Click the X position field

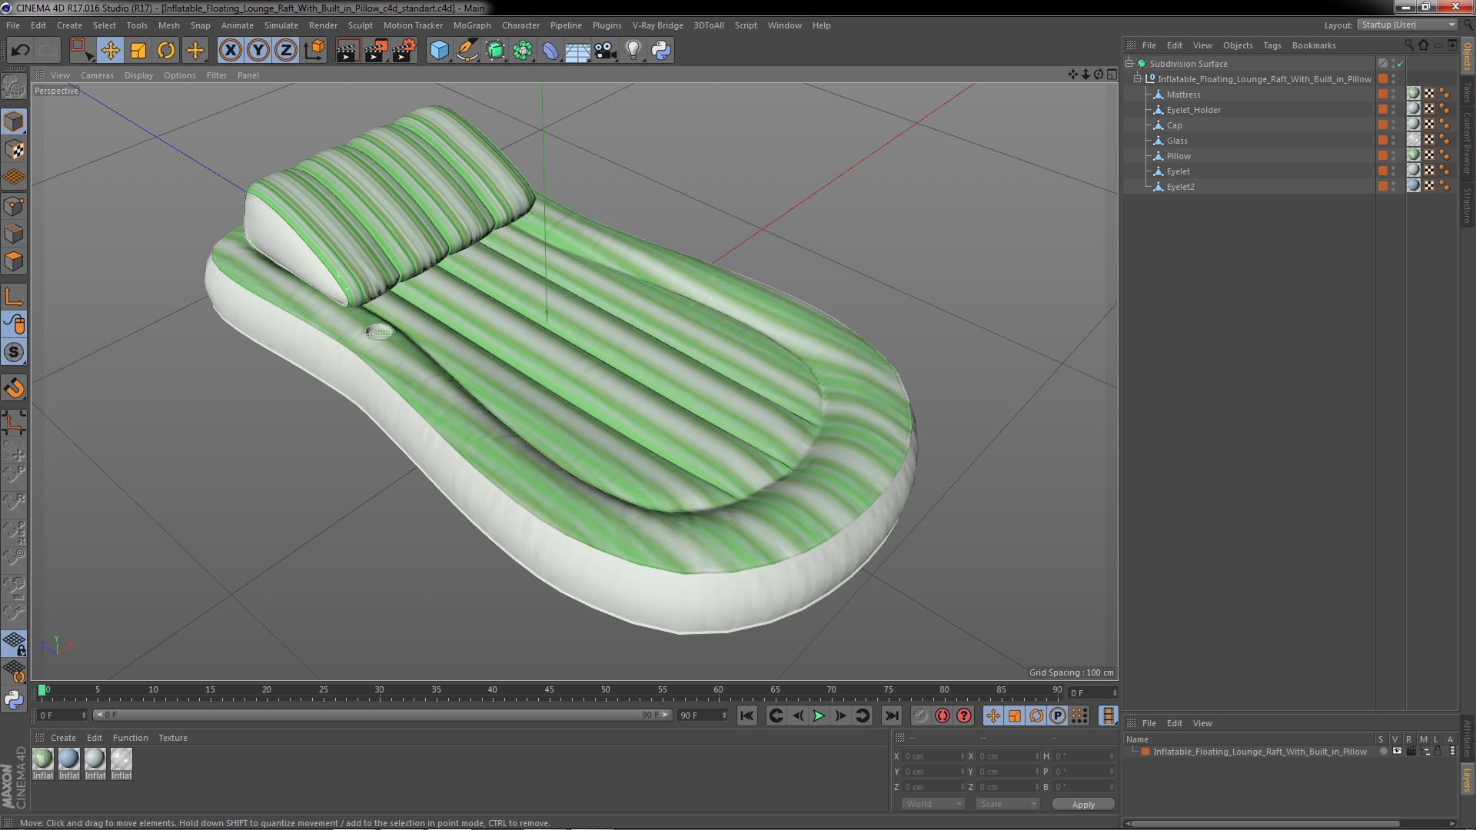(x=932, y=756)
